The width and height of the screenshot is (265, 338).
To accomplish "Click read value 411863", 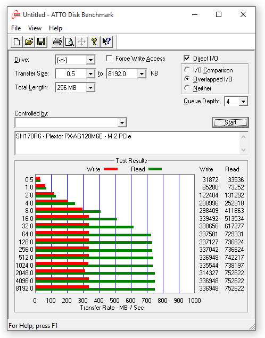I will tap(235, 211).
